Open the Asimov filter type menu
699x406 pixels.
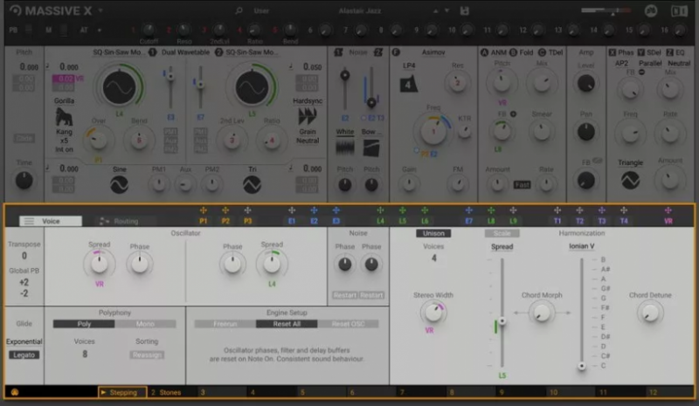click(433, 52)
